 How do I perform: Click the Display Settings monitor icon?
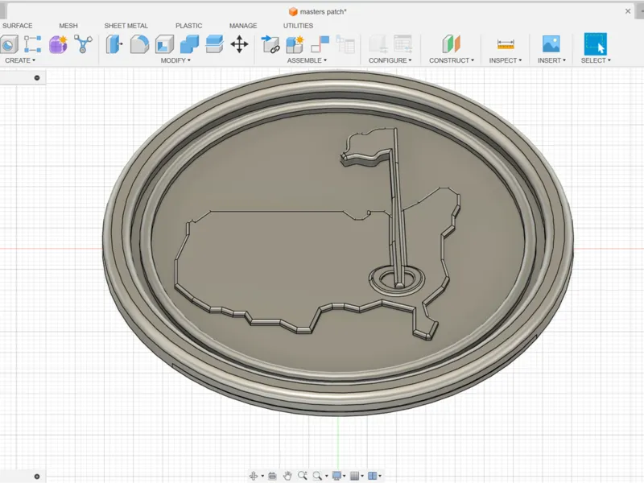336,476
